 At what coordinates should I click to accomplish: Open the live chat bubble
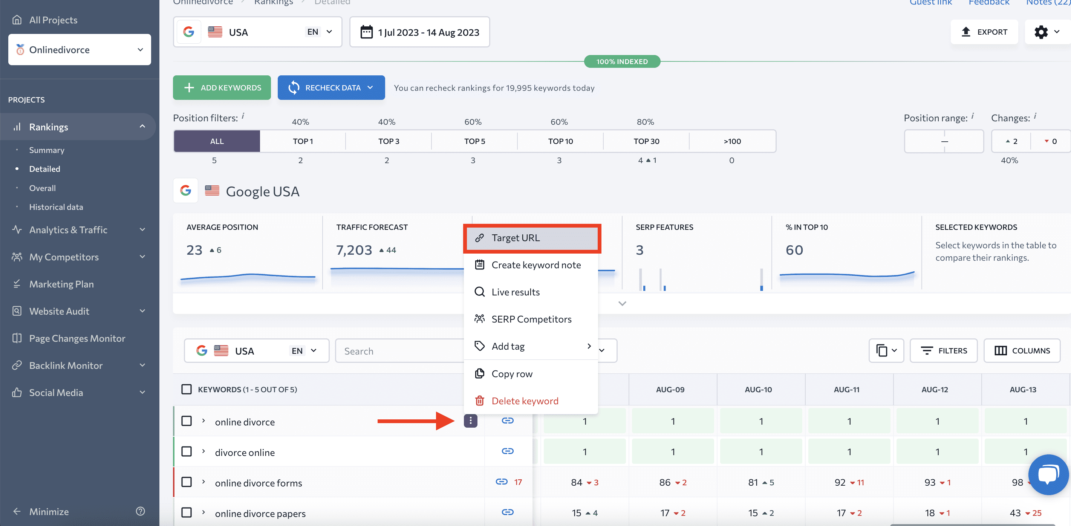[x=1048, y=474]
